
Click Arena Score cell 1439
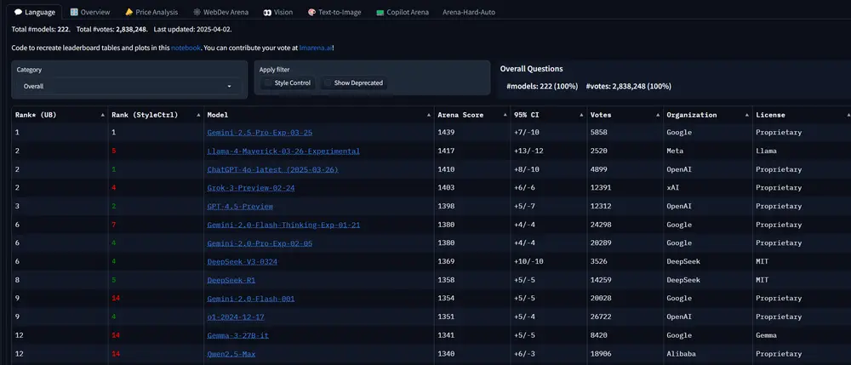[472, 133]
